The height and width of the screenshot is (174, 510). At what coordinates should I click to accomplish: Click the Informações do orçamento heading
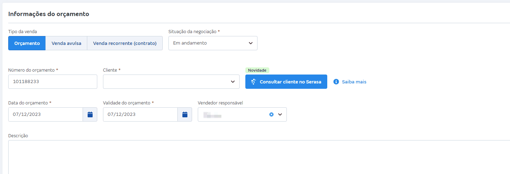click(49, 14)
